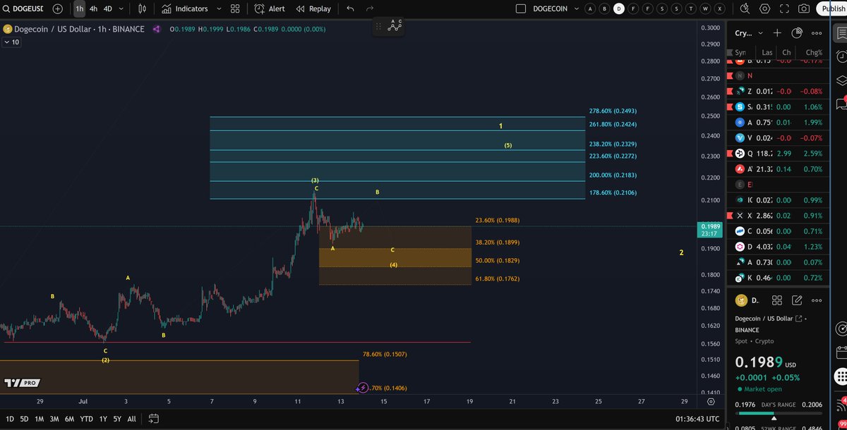Screen dimensions: 847x430
Task: Open the go-to-date calendar icon
Action: [x=153, y=419]
